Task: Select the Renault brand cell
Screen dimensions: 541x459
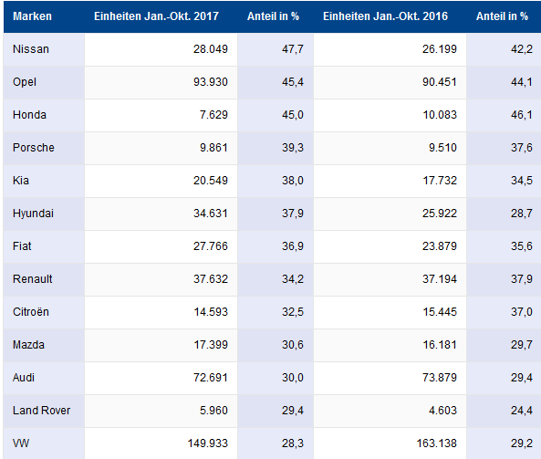Action: 44,279
